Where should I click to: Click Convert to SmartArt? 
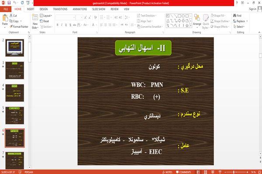pyautogui.click(x=150, y=27)
